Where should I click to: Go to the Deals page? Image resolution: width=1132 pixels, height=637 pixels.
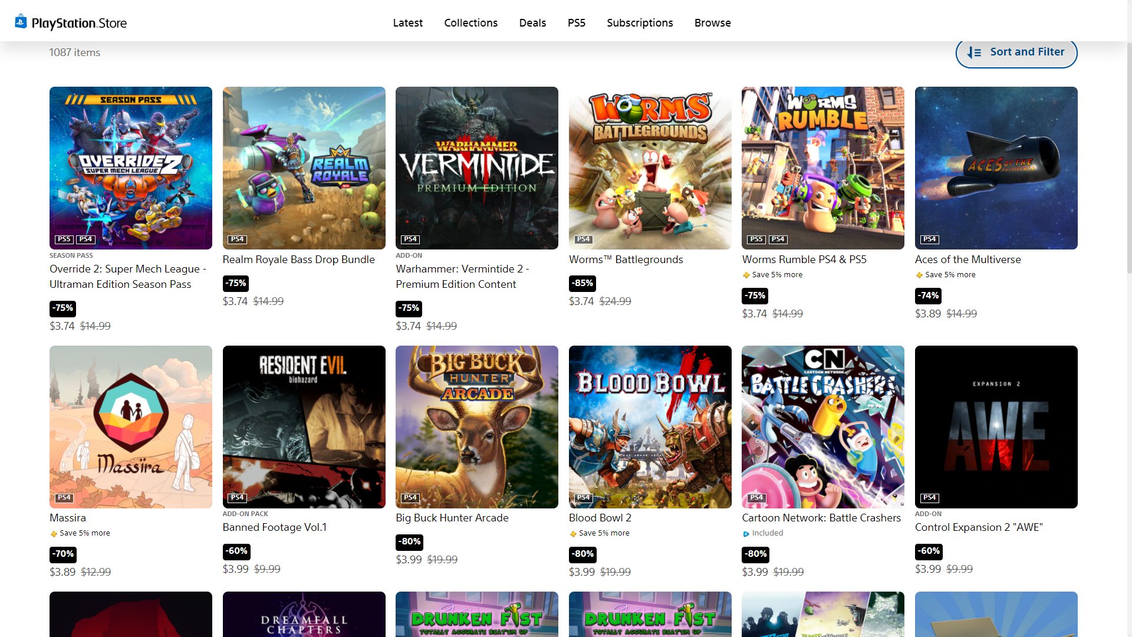pos(532,22)
